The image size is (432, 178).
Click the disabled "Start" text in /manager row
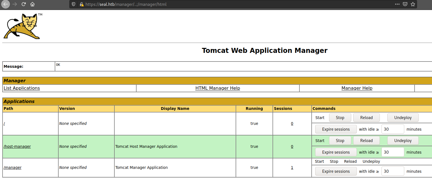(320, 161)
